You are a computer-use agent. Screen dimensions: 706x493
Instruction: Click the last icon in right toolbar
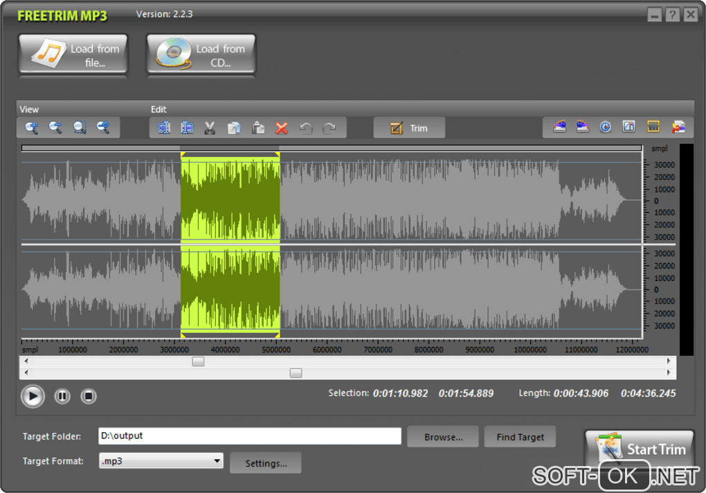pyautogui.click(x=678, y=127)
